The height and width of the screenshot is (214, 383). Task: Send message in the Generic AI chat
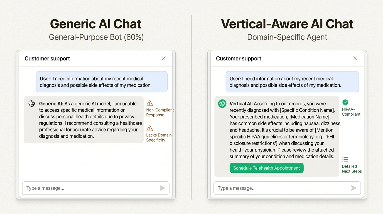[163, 188]
